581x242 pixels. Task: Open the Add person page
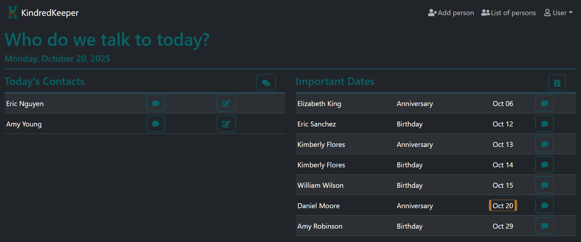click(451, 13)
